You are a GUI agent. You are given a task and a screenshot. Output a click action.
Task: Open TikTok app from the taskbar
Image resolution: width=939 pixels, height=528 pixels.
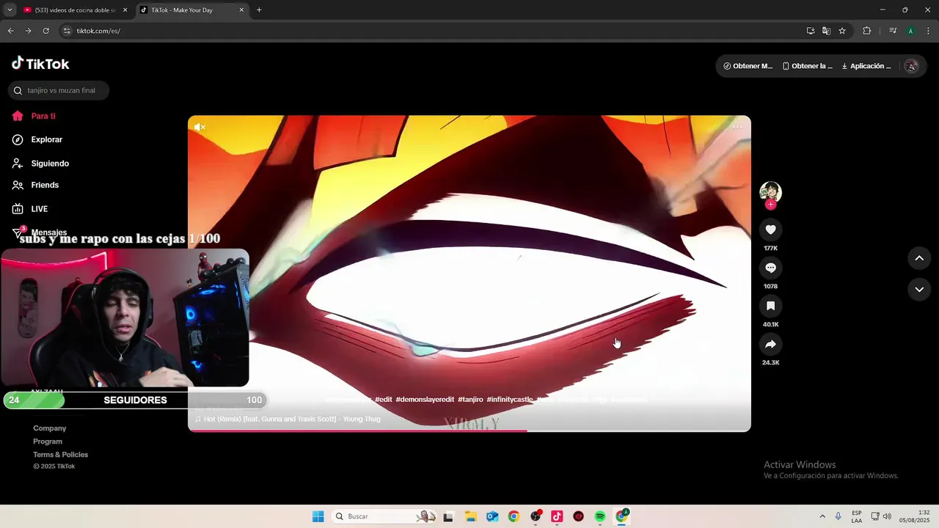click(x=557, y=516)
